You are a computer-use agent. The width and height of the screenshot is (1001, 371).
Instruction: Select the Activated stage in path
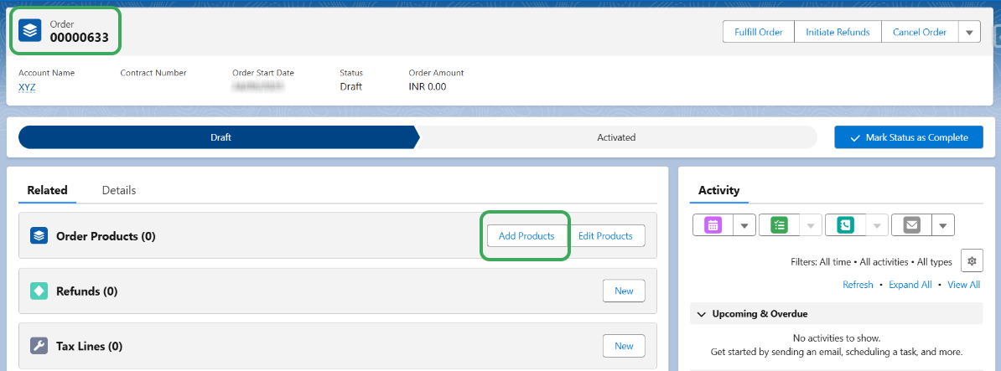616,137
